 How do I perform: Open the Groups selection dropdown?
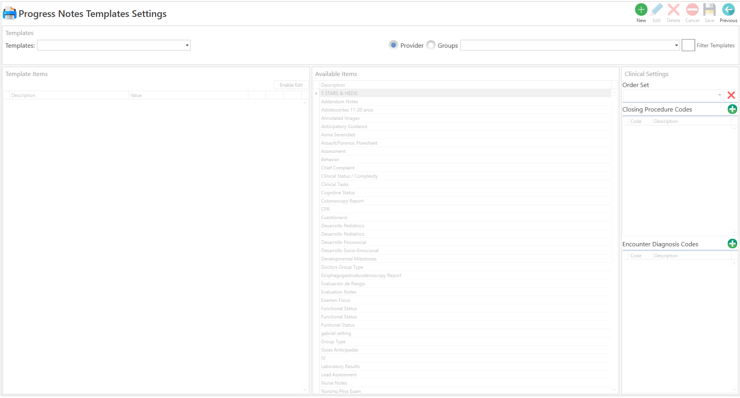(x=676, y=45)
